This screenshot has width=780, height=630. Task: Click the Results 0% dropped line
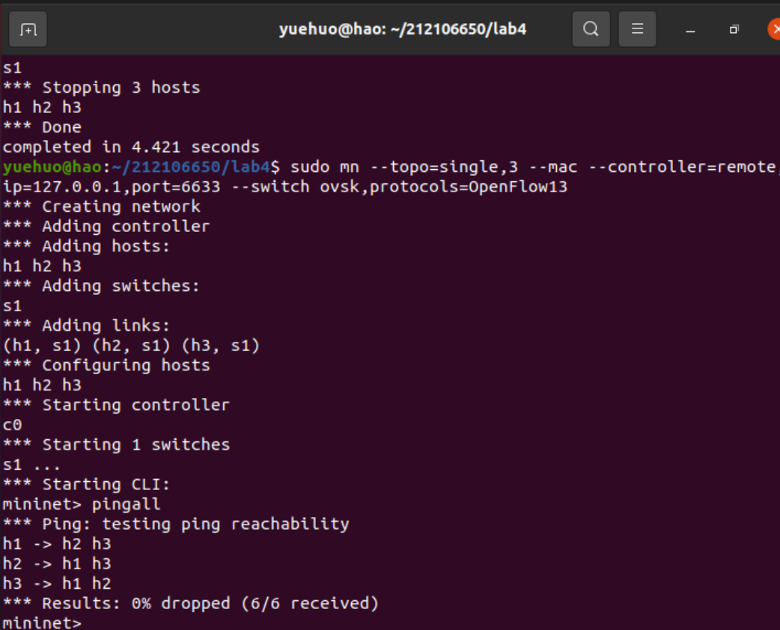point(191,603)
